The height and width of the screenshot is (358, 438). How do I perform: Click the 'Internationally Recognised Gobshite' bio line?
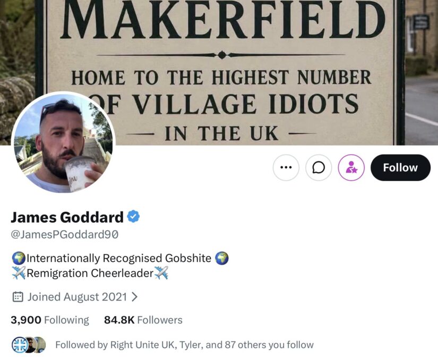[x=120, y=258]
